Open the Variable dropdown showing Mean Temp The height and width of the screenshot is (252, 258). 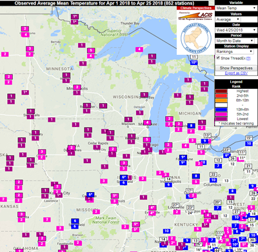[236, 8]
